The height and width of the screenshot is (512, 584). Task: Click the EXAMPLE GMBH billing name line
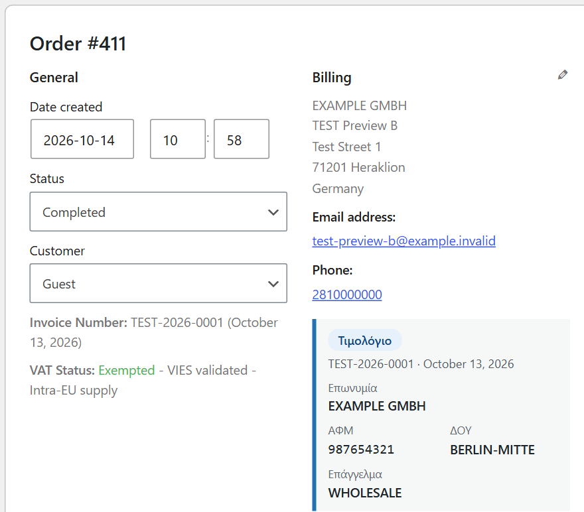360,105
